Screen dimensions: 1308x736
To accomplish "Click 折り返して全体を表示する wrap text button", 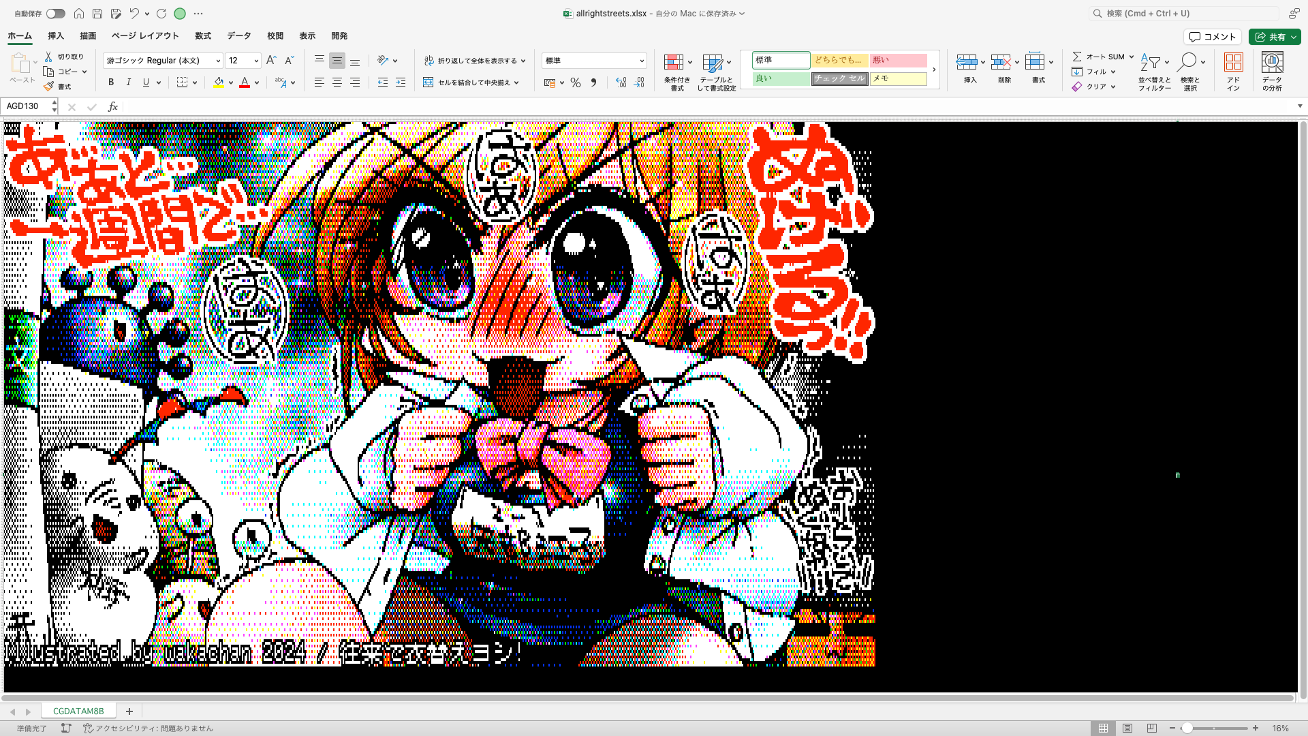I will pos(475,61).
